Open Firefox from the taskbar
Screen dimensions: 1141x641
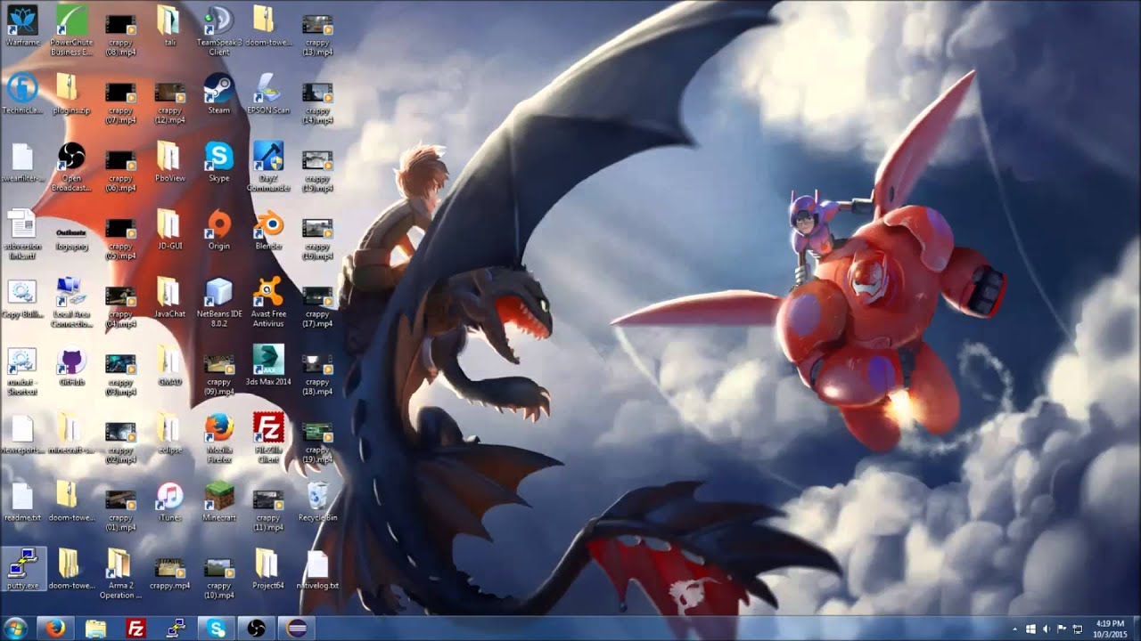coord(55,628)
